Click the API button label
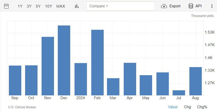 pos(198,6)
